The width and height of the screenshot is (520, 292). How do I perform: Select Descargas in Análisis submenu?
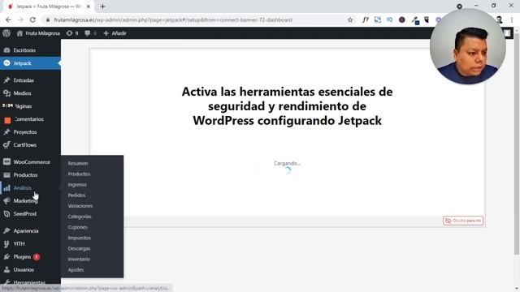coord(79,249)
